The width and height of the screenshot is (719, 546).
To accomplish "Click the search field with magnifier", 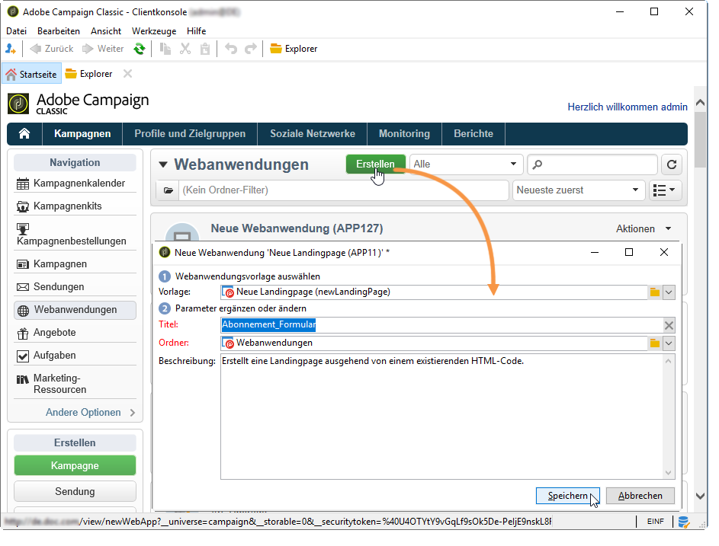I will 592,164.
